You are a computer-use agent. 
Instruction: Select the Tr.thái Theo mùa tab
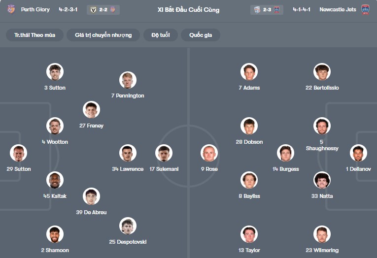(35, 35)
